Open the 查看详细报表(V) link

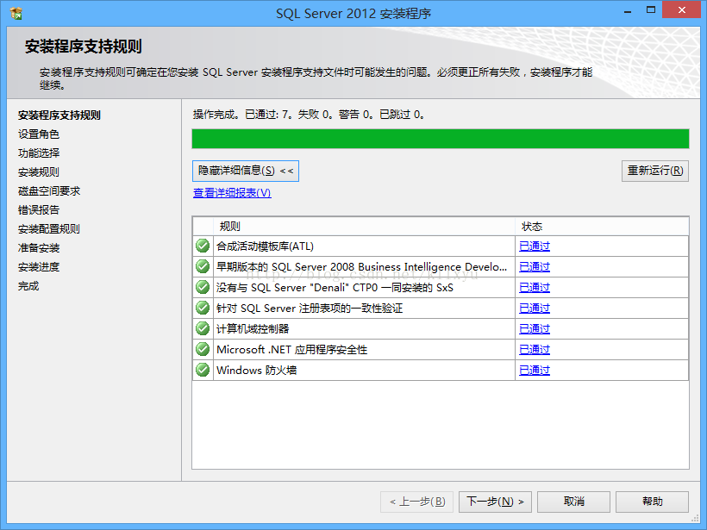point(232,193)
